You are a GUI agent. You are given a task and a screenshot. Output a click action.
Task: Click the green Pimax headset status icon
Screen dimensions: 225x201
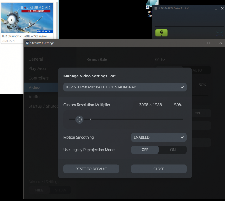[161, 33]
